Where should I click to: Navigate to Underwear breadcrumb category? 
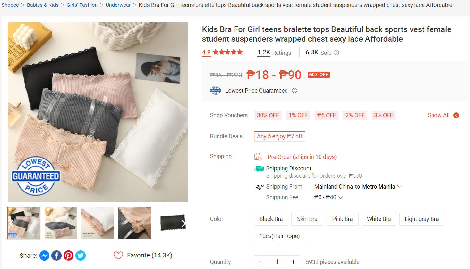118,5
